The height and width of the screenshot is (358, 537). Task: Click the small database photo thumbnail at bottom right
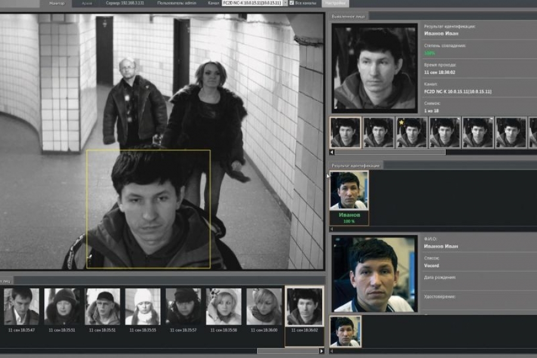click(345, 331)
